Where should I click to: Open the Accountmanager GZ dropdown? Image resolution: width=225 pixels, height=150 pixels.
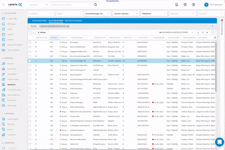pyautogui.click(x=97, y=14)
